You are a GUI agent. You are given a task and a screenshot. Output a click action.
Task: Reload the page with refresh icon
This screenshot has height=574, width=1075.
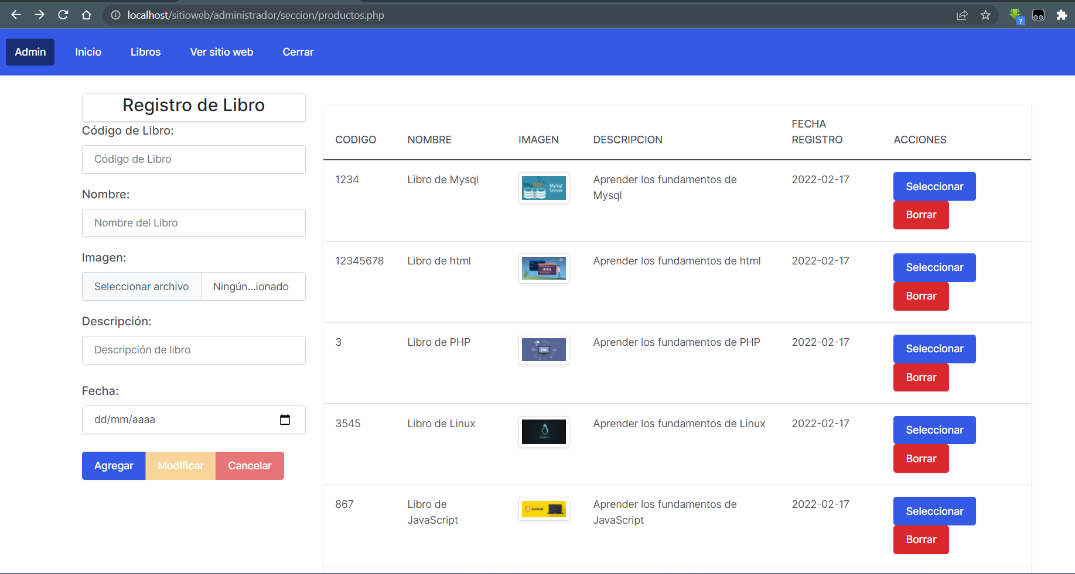tap(63, 15)
